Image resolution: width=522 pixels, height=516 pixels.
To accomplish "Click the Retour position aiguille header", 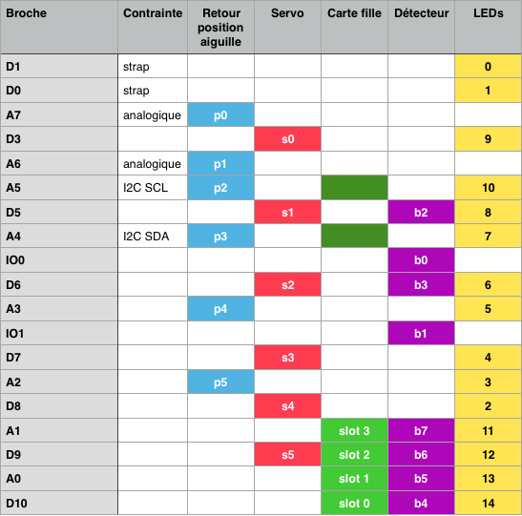I will tap(220, 27).
